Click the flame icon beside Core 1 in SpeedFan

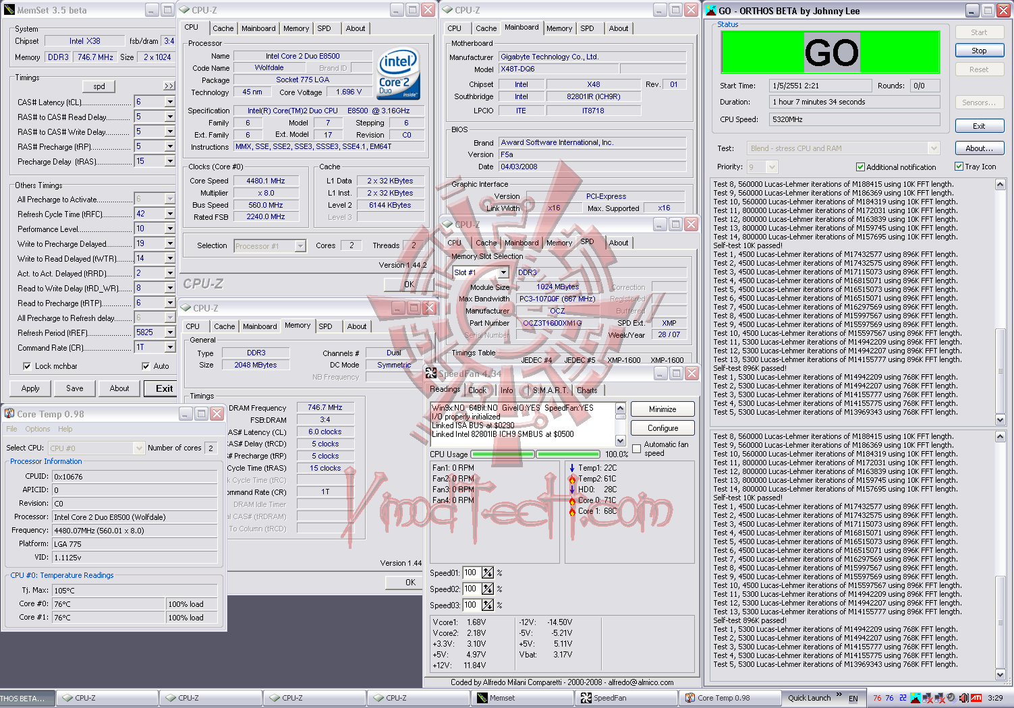click(572, 511)
